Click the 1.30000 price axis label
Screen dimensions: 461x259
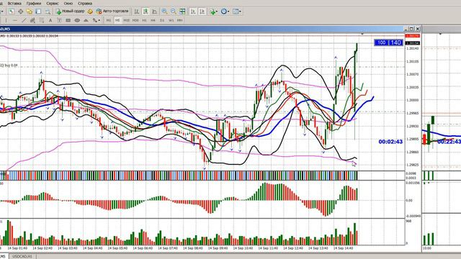[412, 100]
